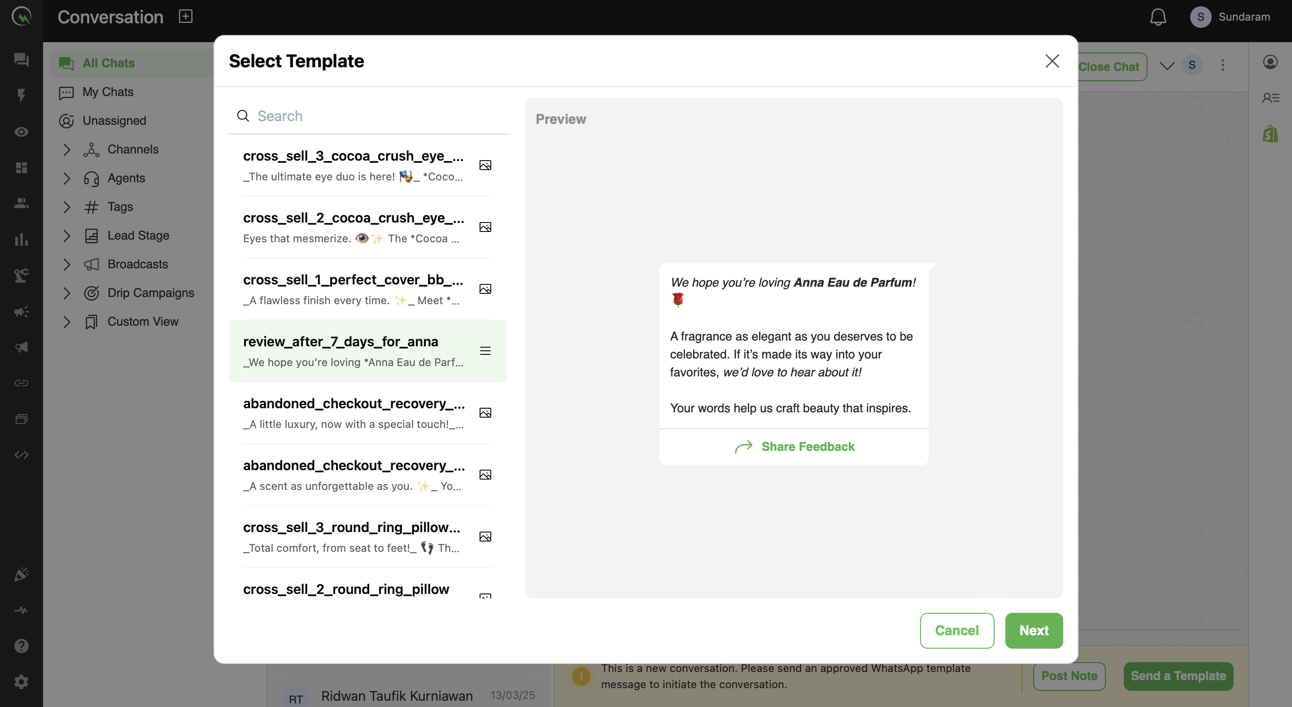Expand the Channels section
The width and height of the screenshot is (1292, 707).
coord(67,149)
